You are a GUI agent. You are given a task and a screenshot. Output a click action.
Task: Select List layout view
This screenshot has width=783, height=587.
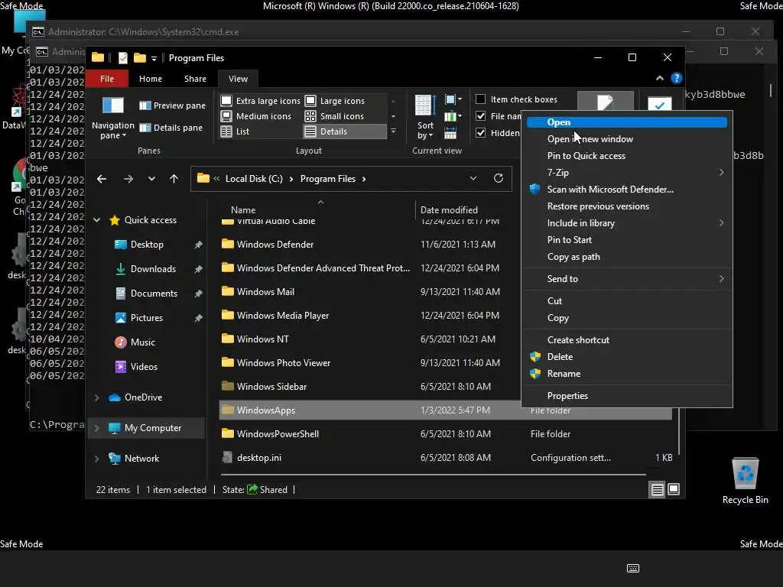click(235, 131)
